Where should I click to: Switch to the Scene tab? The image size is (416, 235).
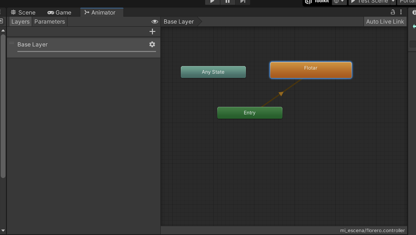point(23,12)
